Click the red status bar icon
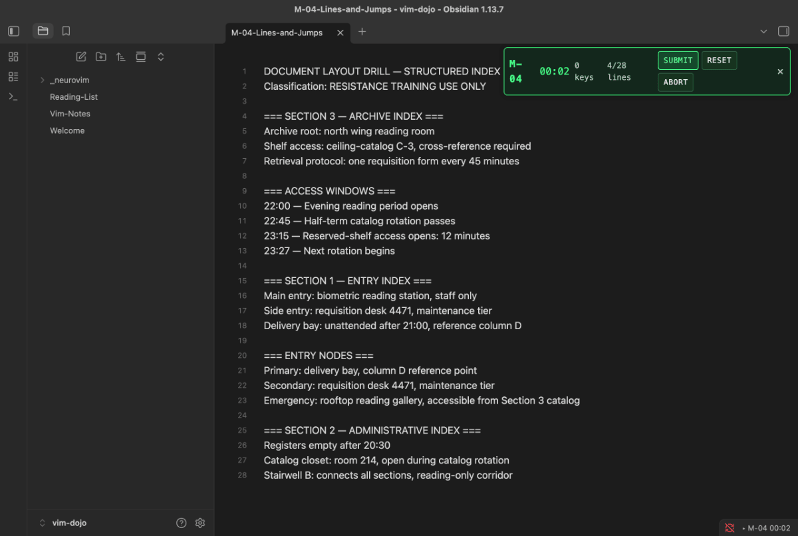This screenshot has height=536, width=798. click(730, 528)
